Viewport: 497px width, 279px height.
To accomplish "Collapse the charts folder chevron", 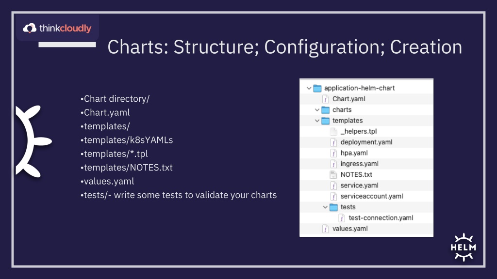I will tap(317, 110).
